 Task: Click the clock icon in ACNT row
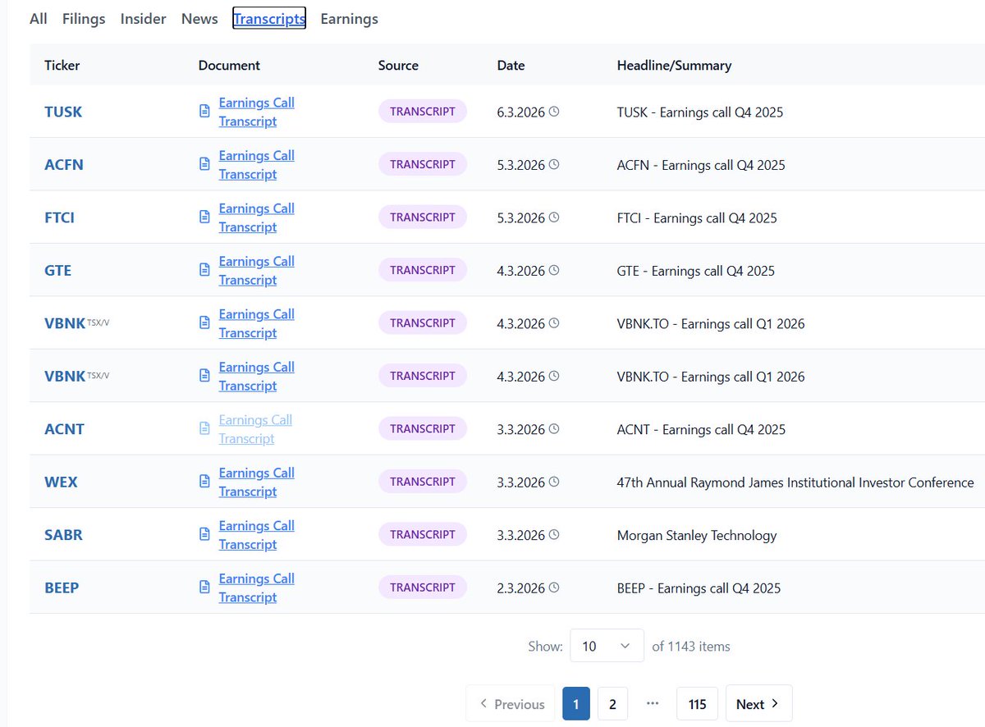tap(554, 429)
